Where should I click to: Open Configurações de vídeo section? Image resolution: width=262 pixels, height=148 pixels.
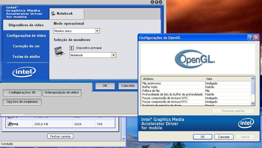click(x=26, y=35)
